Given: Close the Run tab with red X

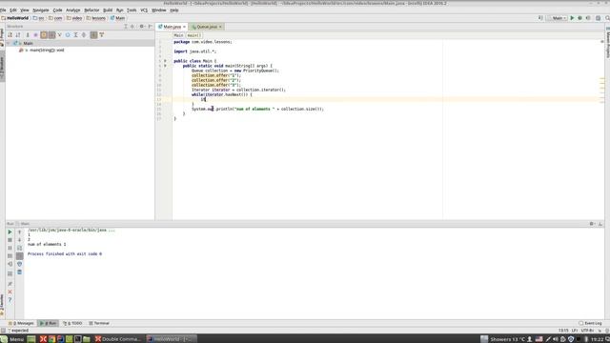Looking at the screenshot, I should click(10, 293).
